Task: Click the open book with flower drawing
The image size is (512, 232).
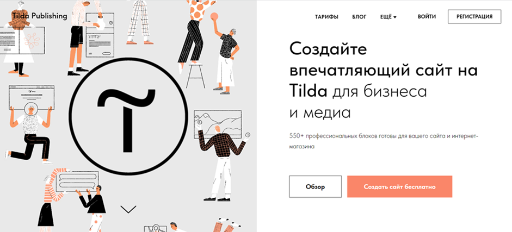Action: [x=22, y=40]
